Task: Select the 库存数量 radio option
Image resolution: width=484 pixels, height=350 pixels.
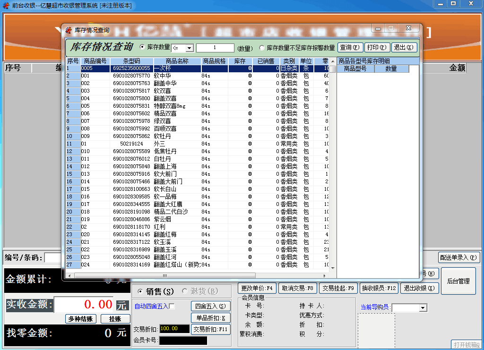Action: point(142,47)
